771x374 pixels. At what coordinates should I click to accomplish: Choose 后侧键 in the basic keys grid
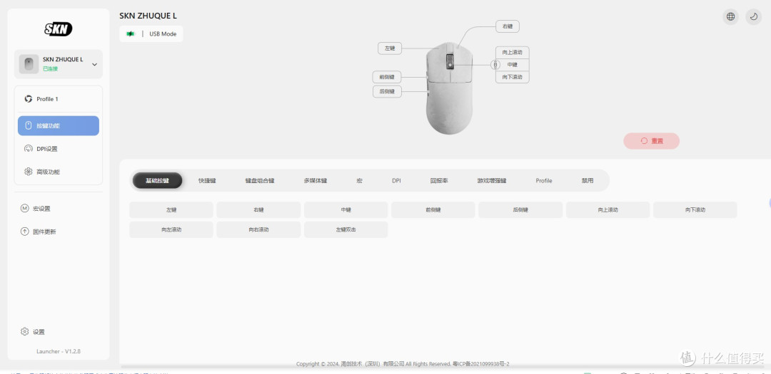pos(520,209)
